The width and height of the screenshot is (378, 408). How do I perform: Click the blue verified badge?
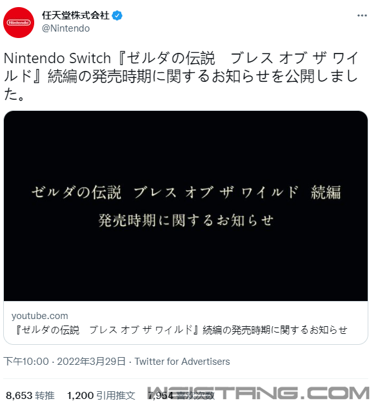coord(117,15)
